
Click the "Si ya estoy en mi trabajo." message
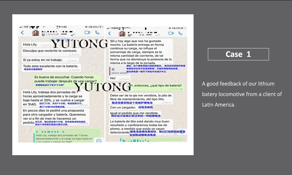point(50,60)
